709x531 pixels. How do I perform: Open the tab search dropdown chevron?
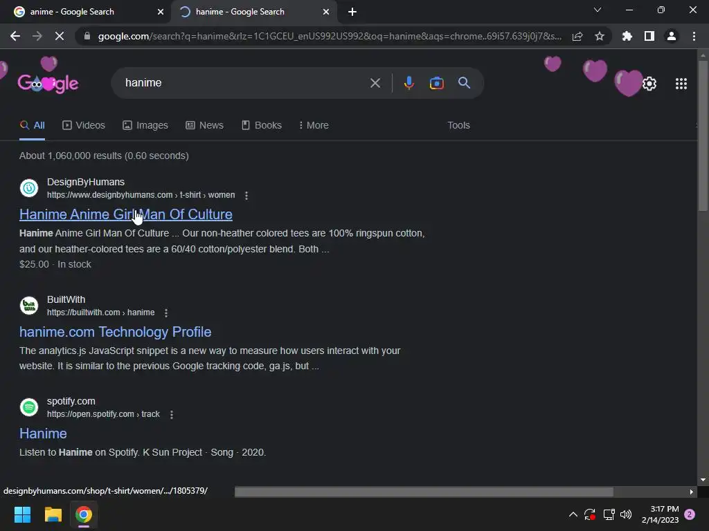pyautogui.click(x=598, y=10)
